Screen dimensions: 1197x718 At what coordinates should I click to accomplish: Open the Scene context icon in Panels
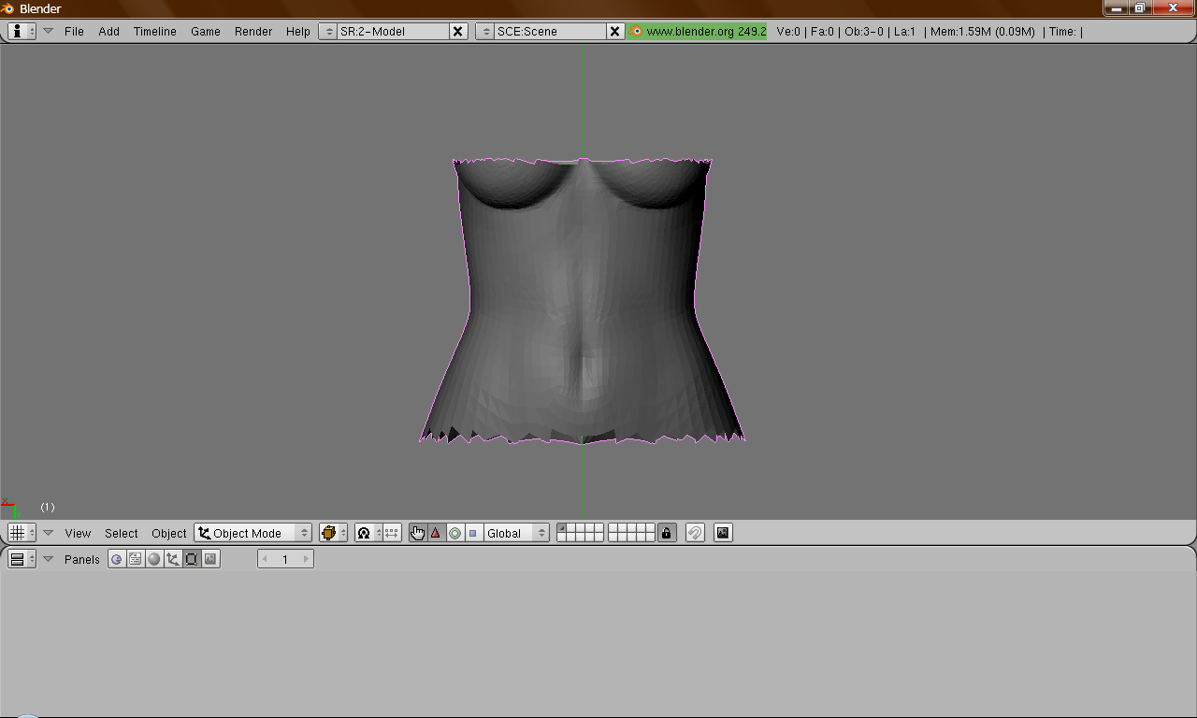pyautogui.click(x=210, y=559)
